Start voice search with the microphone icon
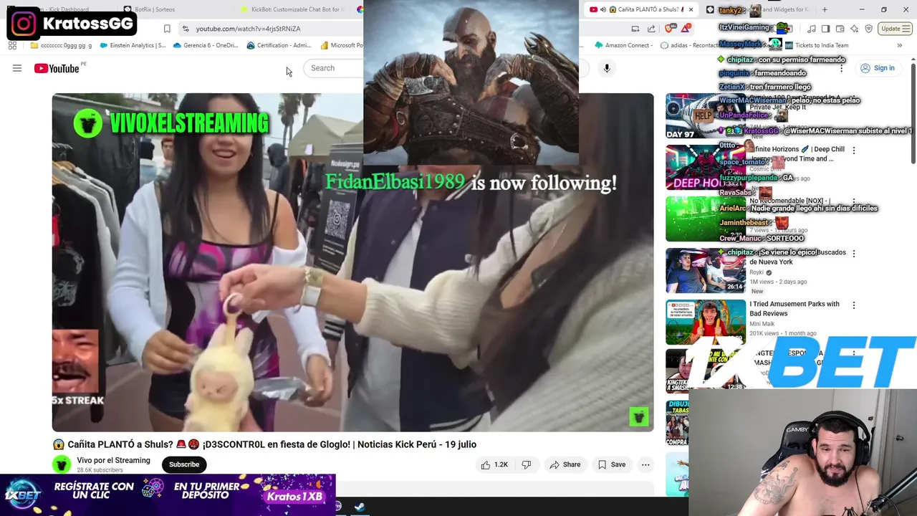Image resolution: width=917 pixels, height=516 pixels. 607,68
